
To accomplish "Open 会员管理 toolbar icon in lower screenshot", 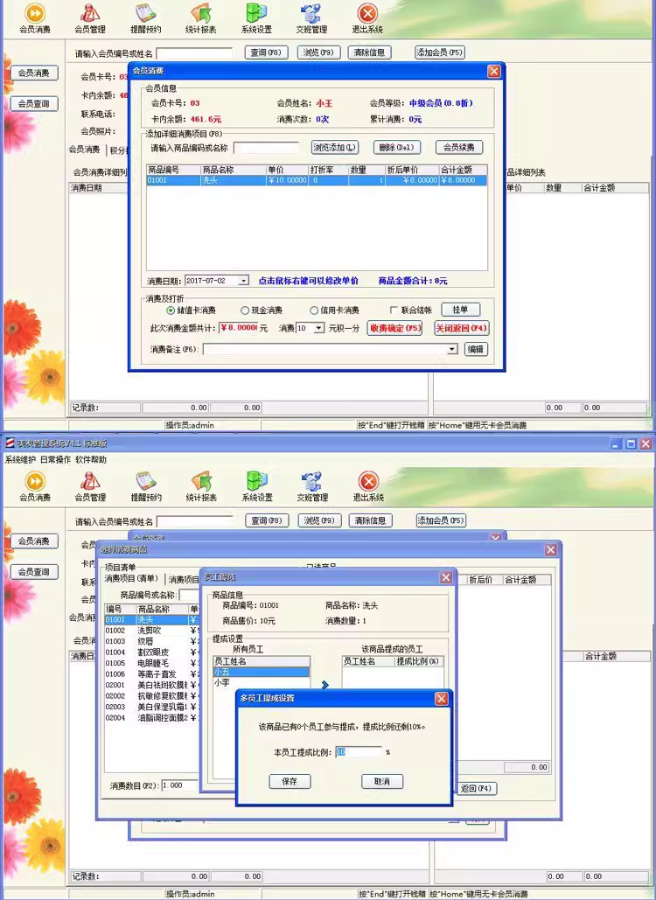I will coord(89,486).
